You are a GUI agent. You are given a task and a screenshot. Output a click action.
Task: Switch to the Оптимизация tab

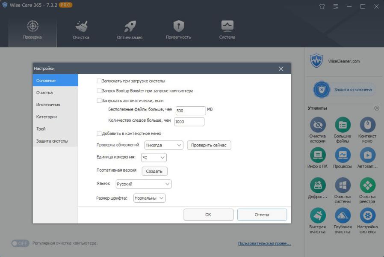(130, 29)
